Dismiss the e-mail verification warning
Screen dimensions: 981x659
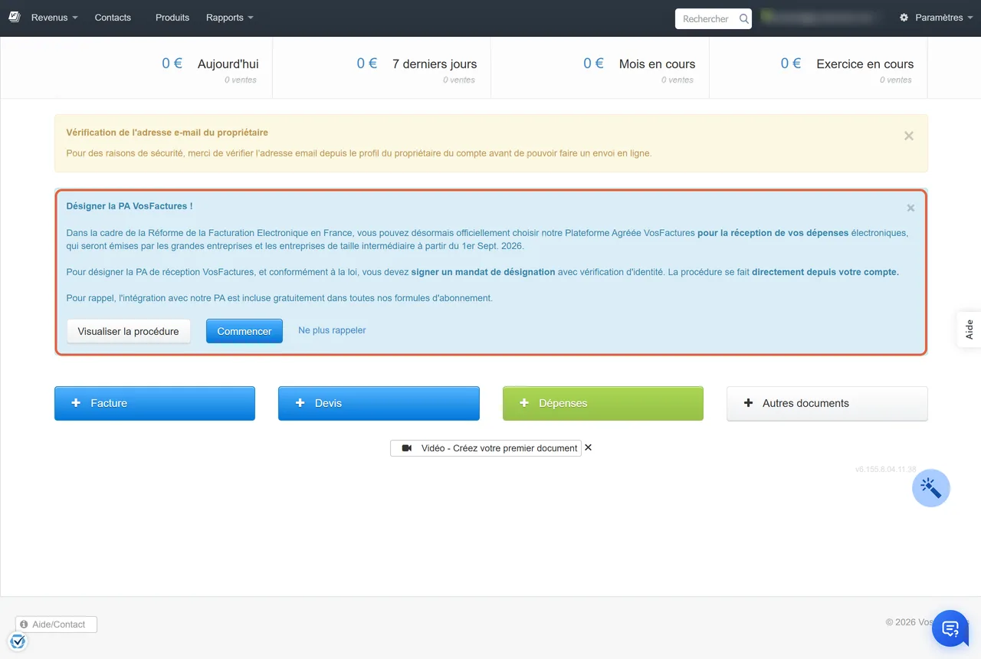(x=909, y=136)
